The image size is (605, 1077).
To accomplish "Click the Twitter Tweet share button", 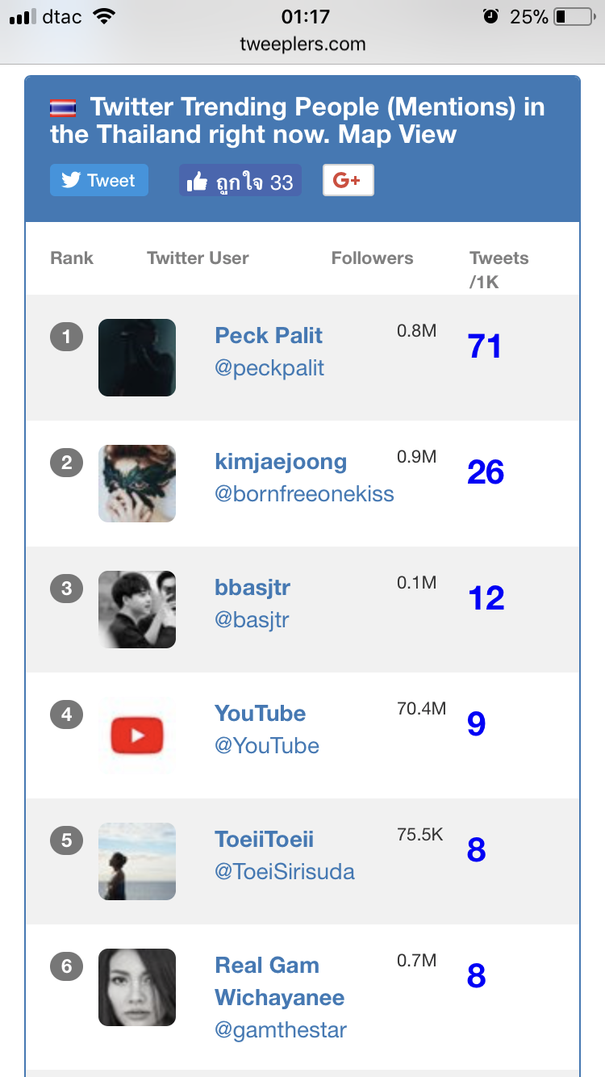I will click(99, 180).
